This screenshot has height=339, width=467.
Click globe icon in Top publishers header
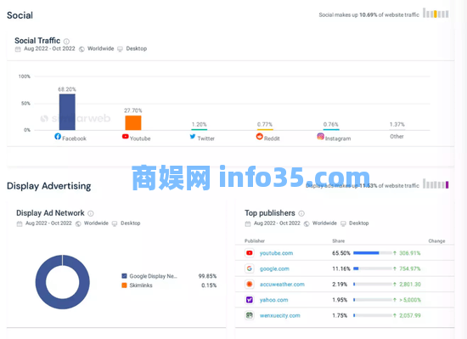tap(307, 223)
